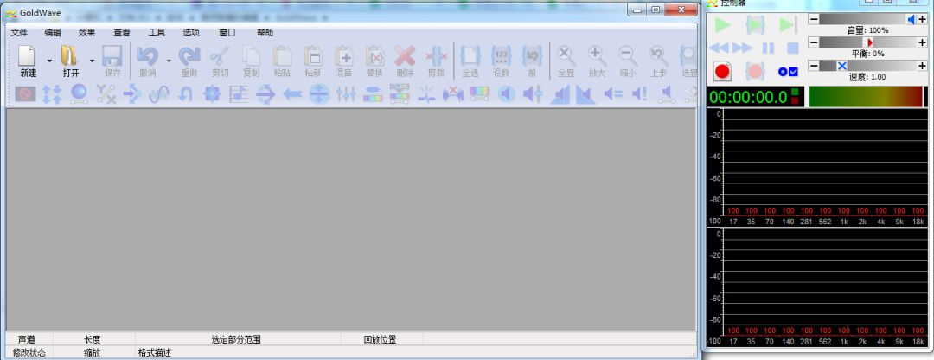The height and width of the screenshot is (360, 934).
Task: Open the 文件 (File) menu
Action: pos(19,33)
